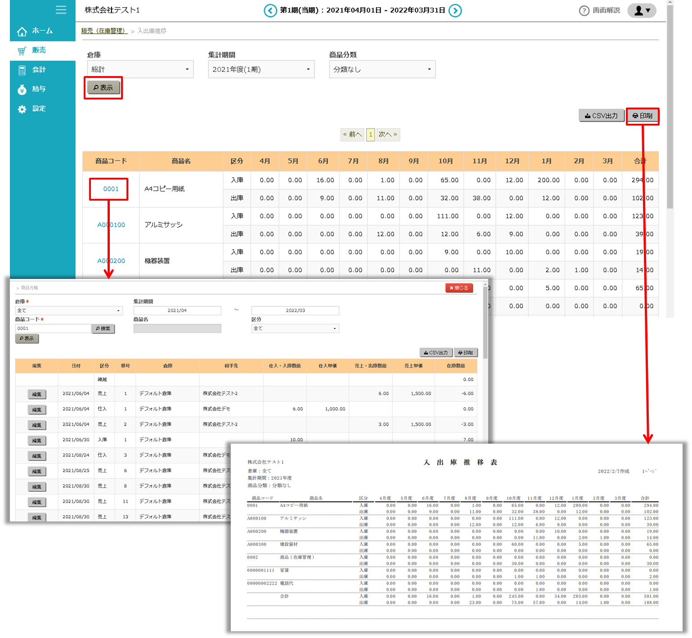692x638 pixels.
Task: Open product code 0001 link
Action: click(x=111, y=189)
